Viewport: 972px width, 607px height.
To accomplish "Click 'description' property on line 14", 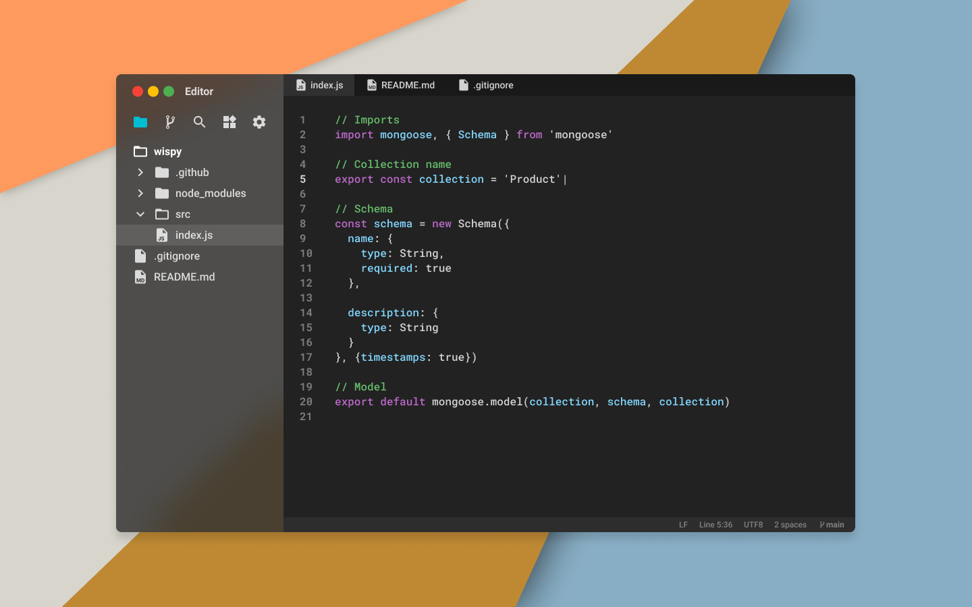I will coord(383,313).
